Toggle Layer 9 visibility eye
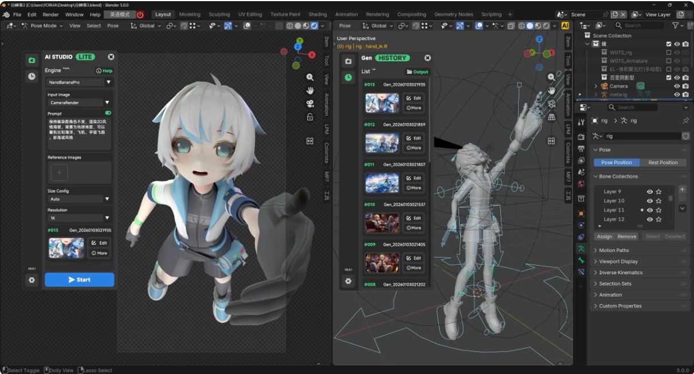Screen dimensions: 694x374 [x=650, y=192]
